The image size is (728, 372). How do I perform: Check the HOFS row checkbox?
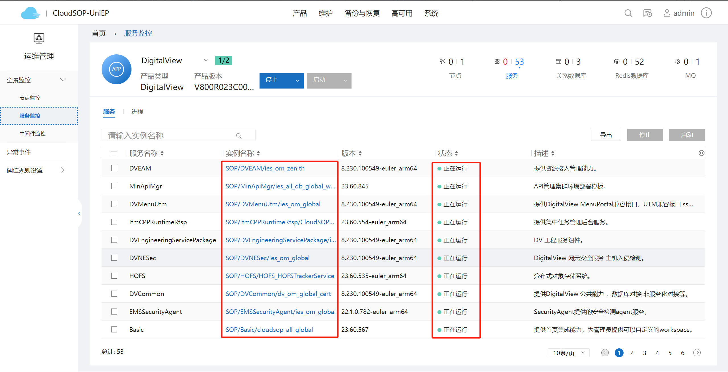(x=114, y=276)
